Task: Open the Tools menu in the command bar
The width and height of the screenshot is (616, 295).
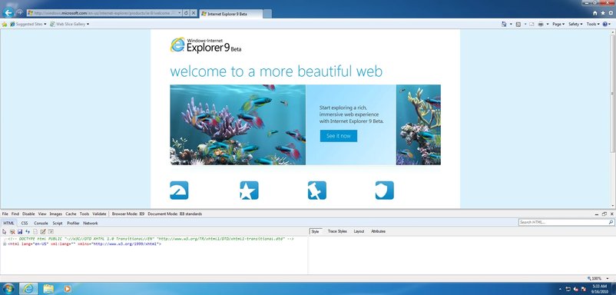Action: pyautogui.click(x=593, y=24)
